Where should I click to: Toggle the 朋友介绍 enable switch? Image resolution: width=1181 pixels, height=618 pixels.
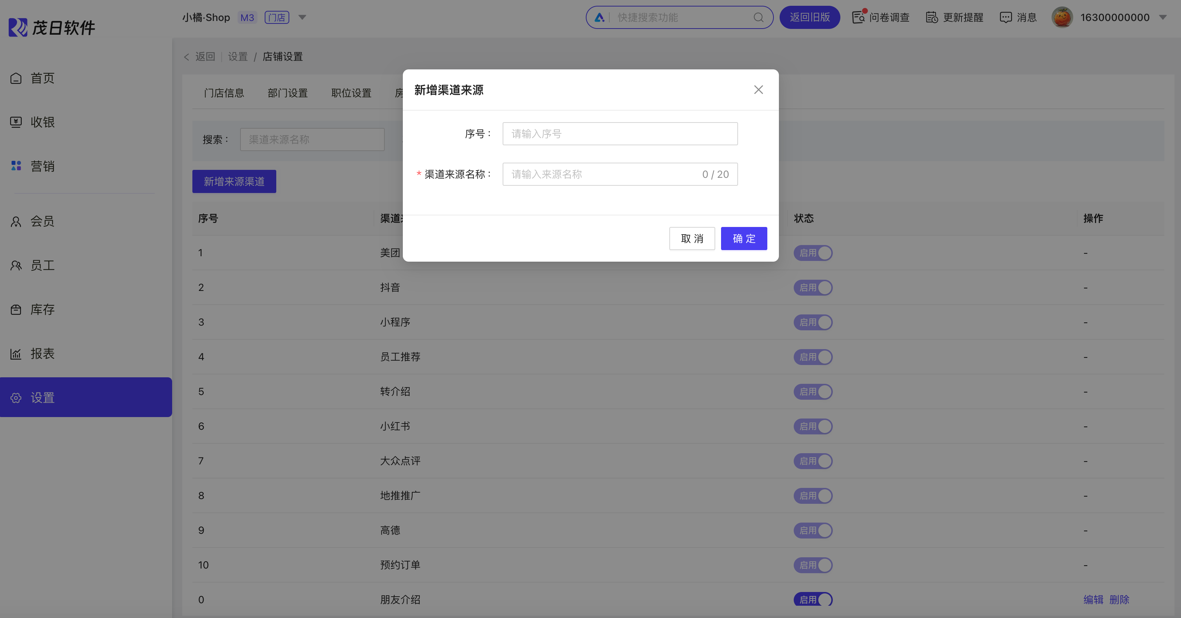tap(813, 599)
